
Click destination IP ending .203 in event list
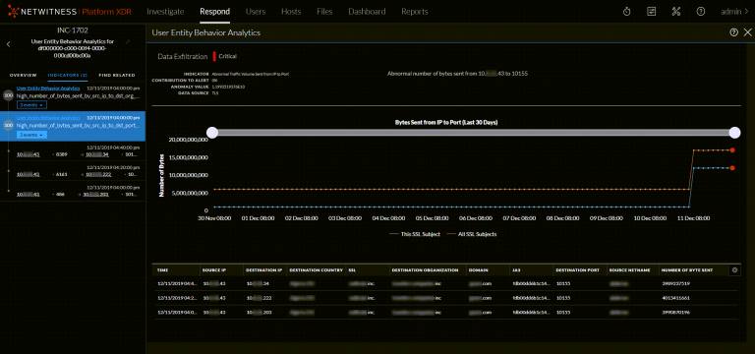[x=96, y=195]
